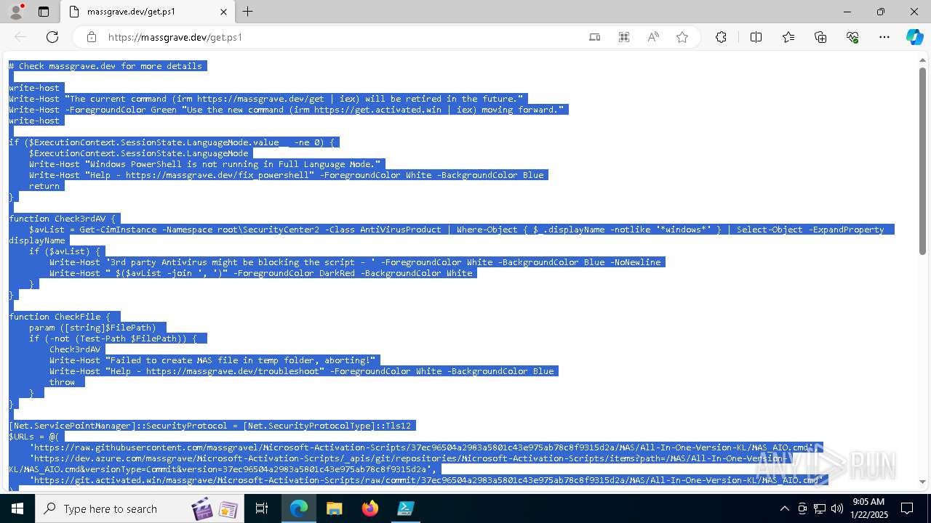Image resolution: width=931 pixels, height=523 pixels.
Task: Start Read aloud for this page
Action: pyautogui.click(x=653, y=37)
